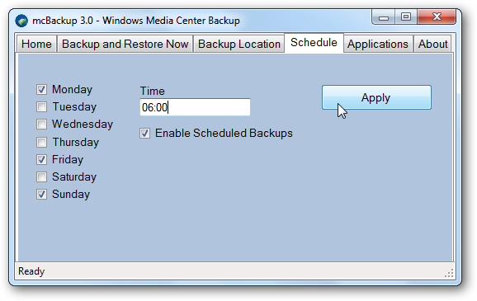Click the resize grip in status bar
The image size is (477, 301).
pyautogui.click(x=449, y=273)
